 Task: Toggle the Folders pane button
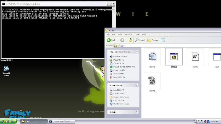click(x=153, y=40)
